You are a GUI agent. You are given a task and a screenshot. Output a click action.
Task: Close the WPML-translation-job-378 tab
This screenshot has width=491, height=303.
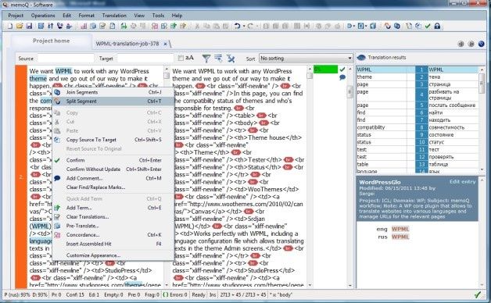(165, 44)
